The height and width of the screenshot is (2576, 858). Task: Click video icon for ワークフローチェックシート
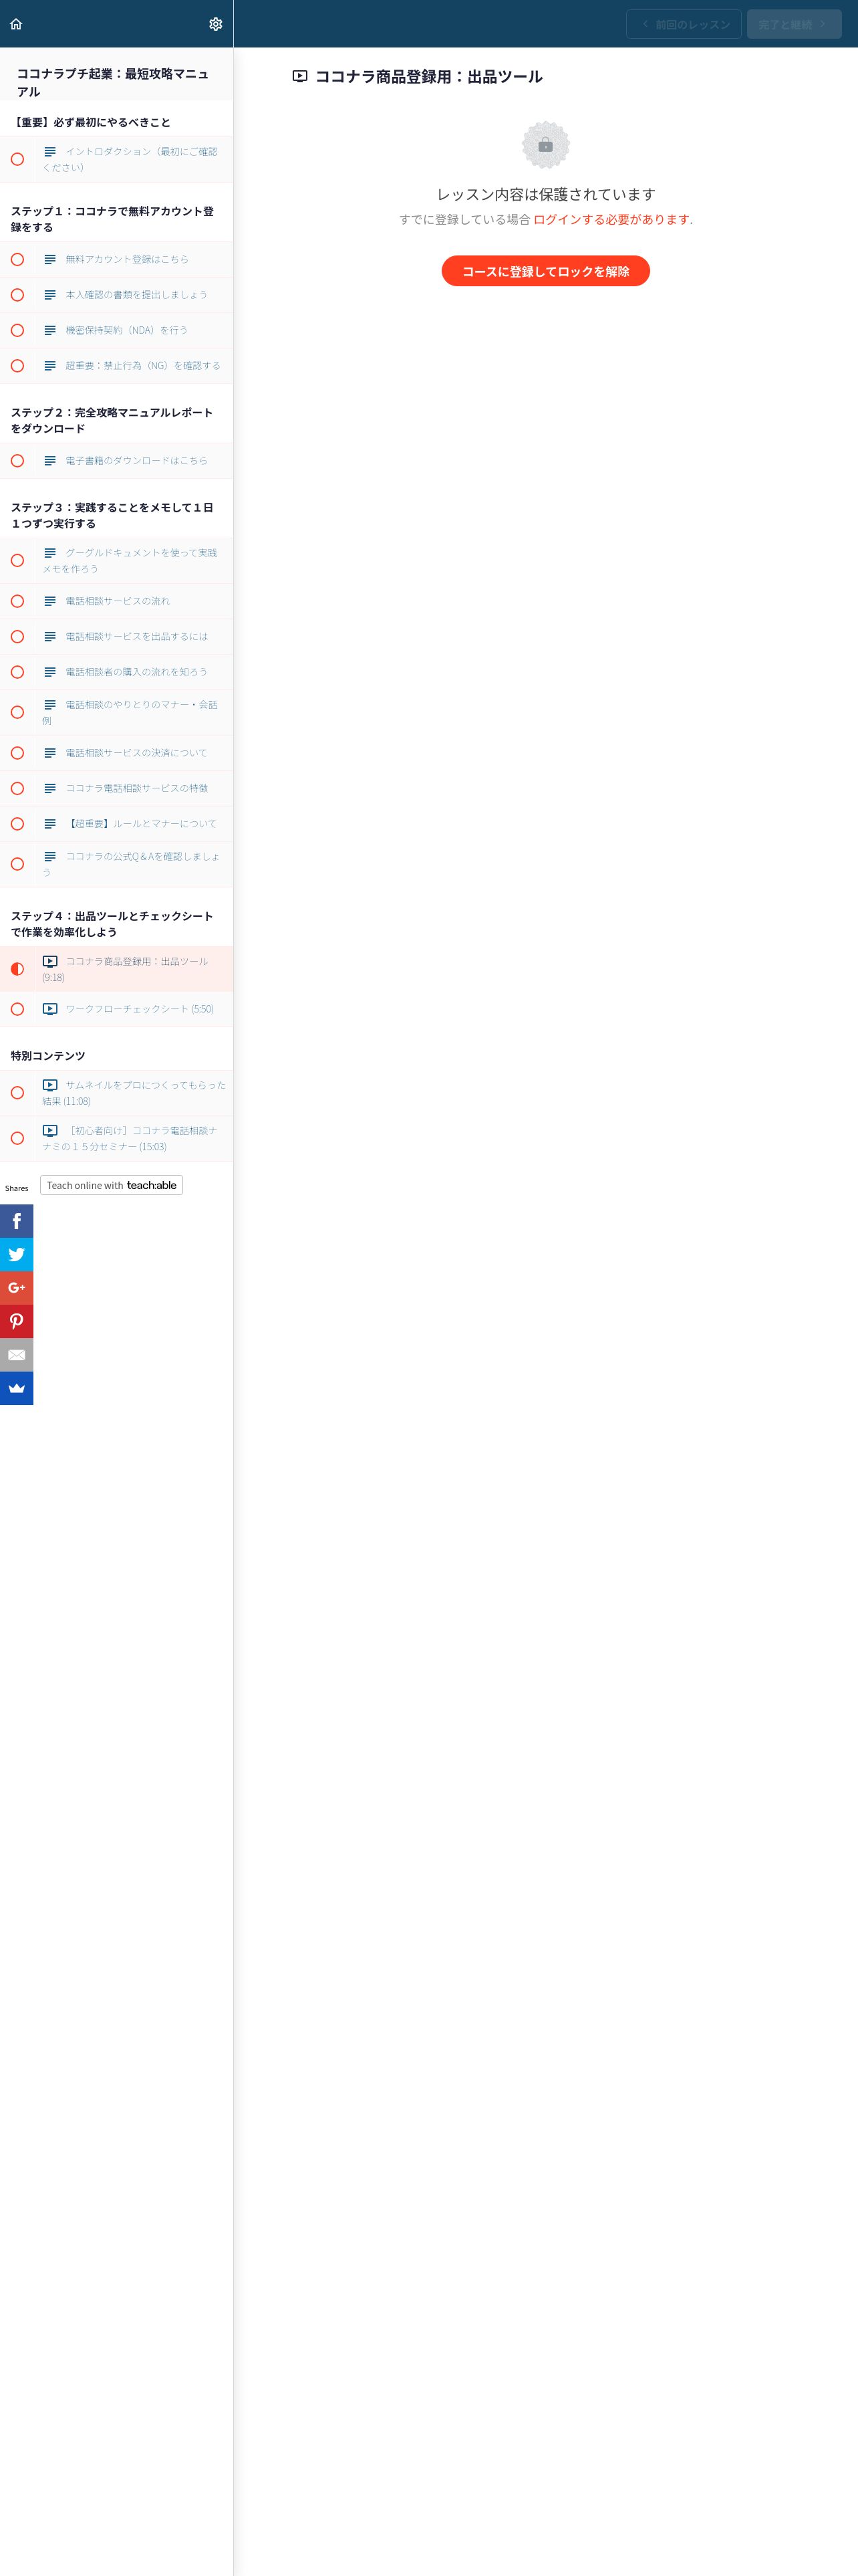click(x=50, y=1009)
